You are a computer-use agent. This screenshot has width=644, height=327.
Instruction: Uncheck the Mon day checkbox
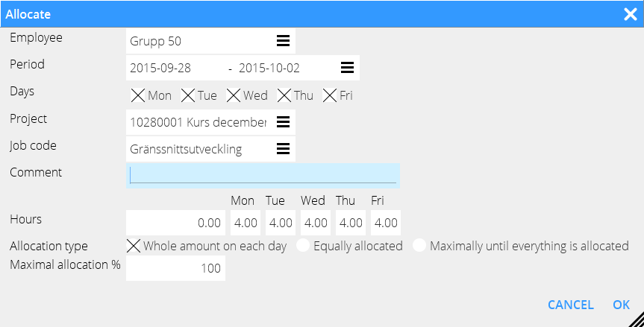click(138, 95)
